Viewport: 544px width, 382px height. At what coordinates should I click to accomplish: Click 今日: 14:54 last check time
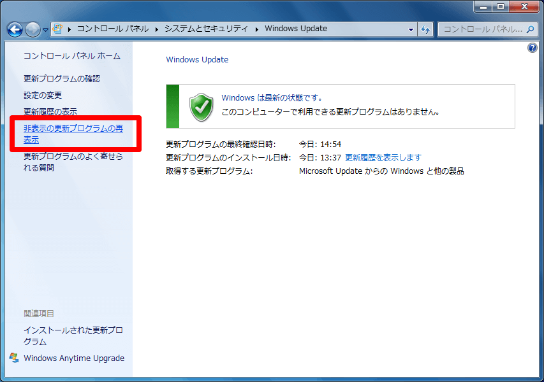click(x=320, y=144)
